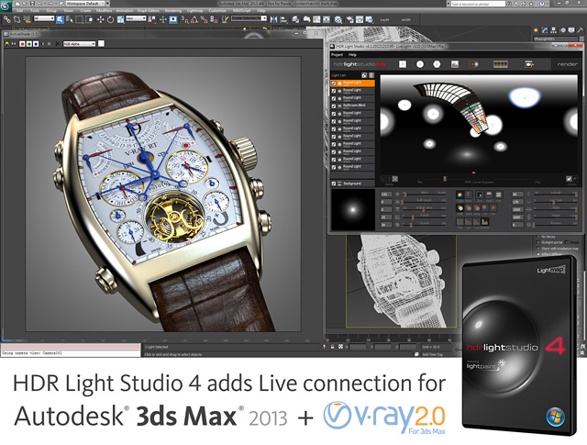Image resolution: width=587 pixels, height=445 pixels.
Task: Click the save icon in quick access toolbar
Action: pos(33,4)
